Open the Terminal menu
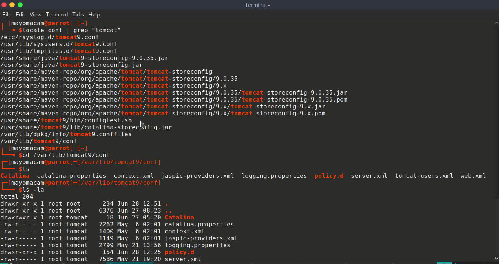This screenshot has width=499, height=264. pyautogui.click(x=57, y=15)
